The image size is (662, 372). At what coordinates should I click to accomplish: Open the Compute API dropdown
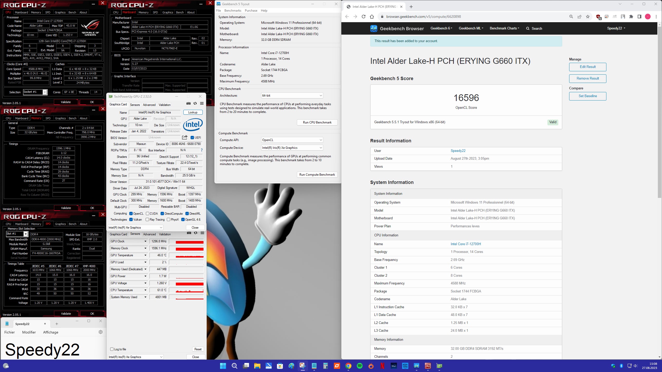tap(292, 140)
